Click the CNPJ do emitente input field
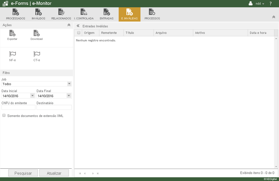Viewport: 279px width, 181px height. (x=18, y=107)
